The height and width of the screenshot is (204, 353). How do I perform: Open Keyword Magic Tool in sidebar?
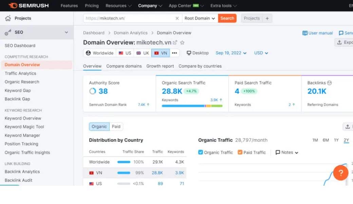24,127
